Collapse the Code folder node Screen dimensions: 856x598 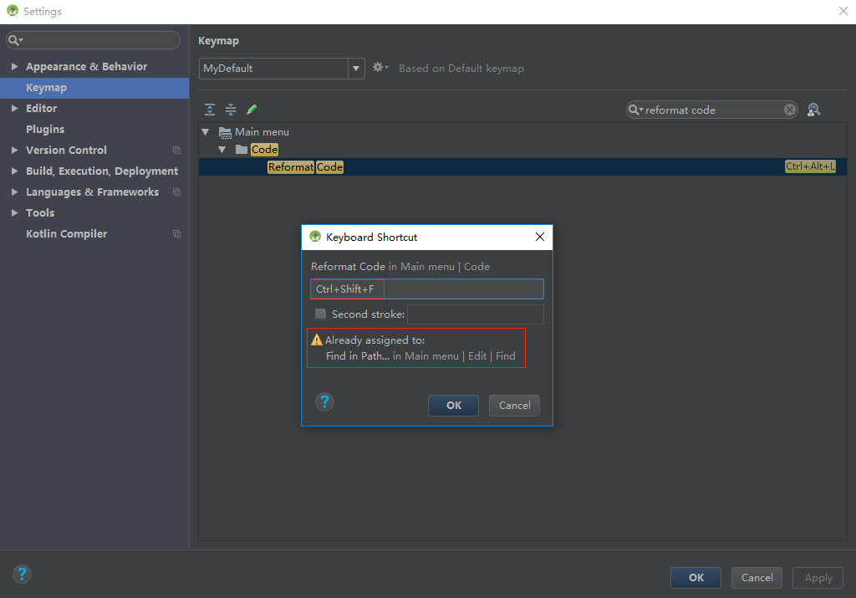pyautogui.click(x=222, y=149)
